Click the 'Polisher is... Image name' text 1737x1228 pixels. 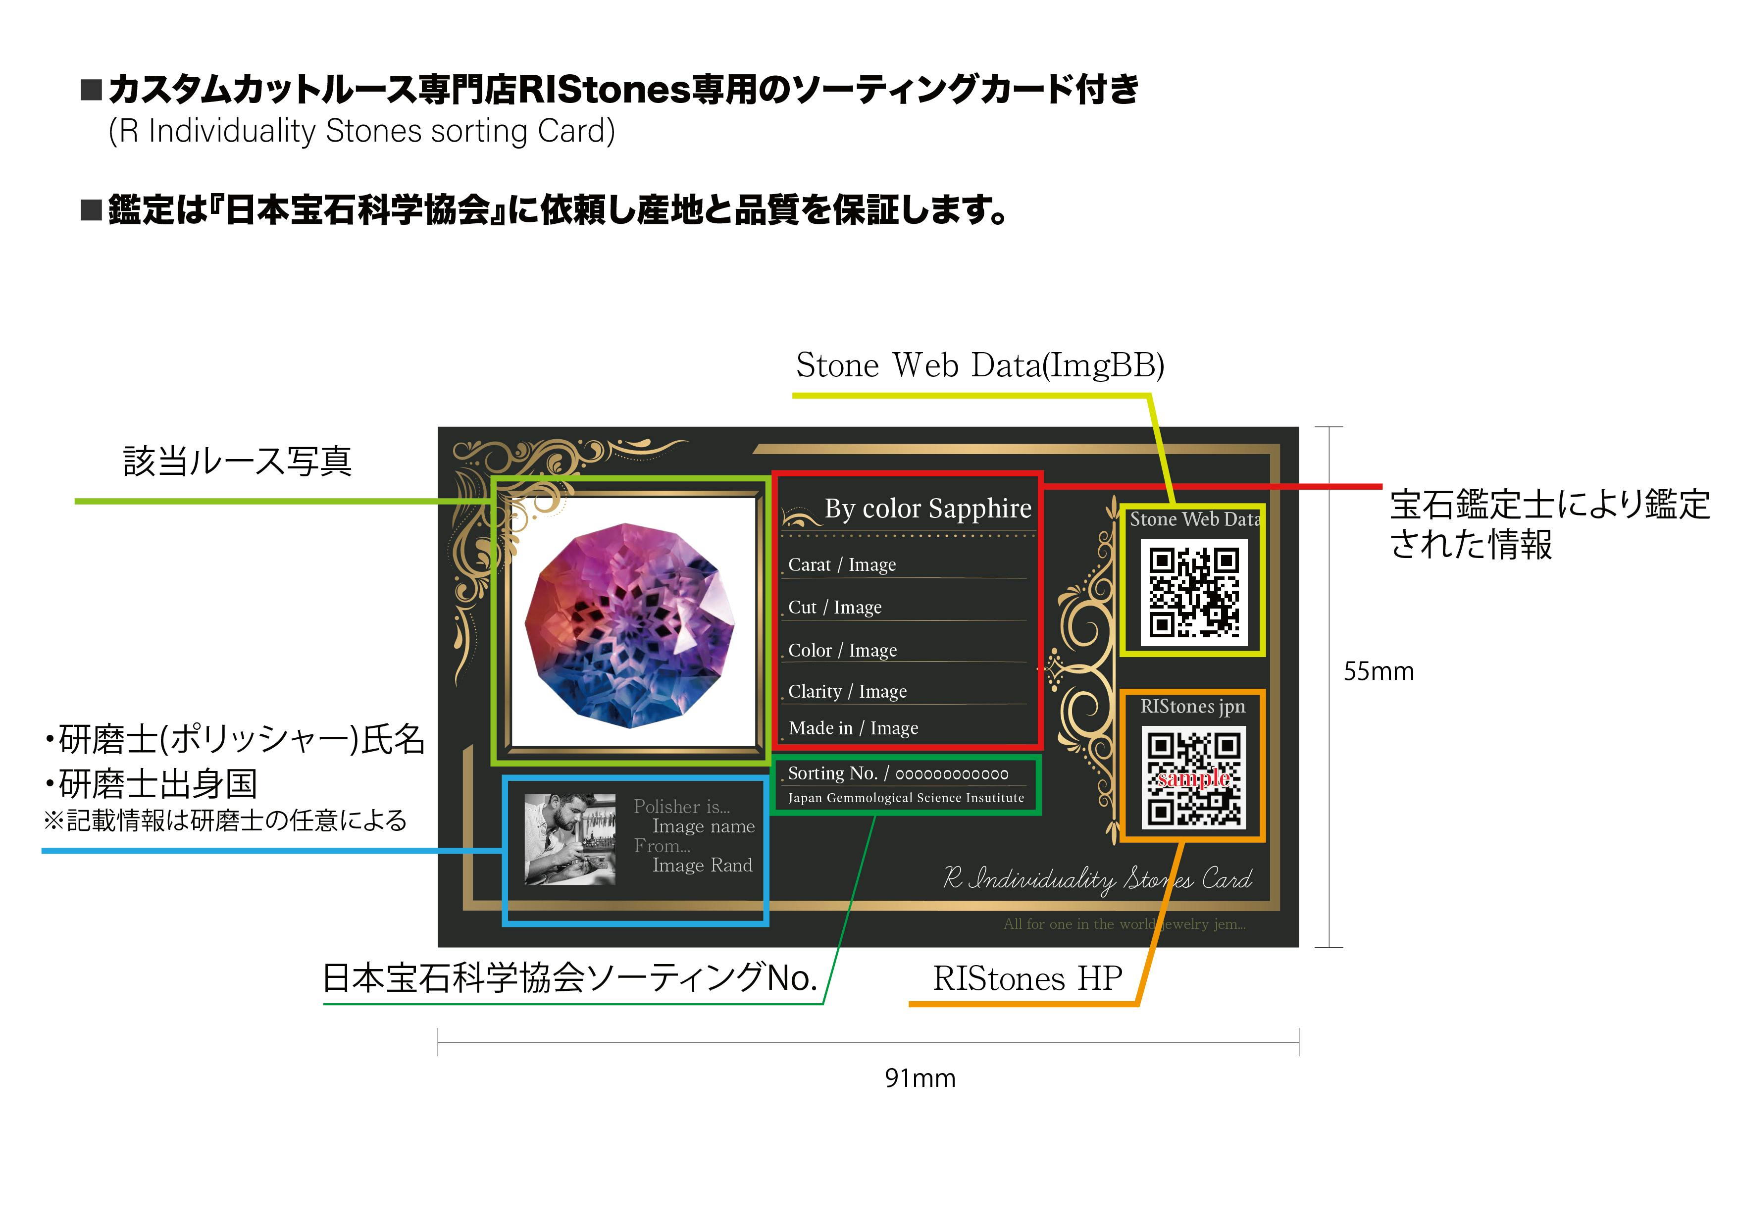[x=694, y=817]
